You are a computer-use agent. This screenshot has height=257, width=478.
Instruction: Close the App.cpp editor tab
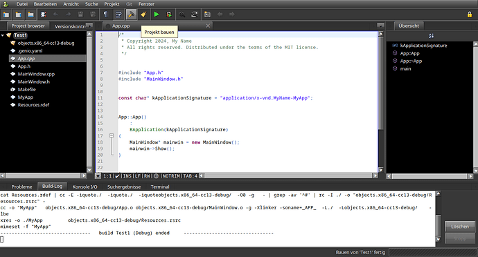click(x=208, y=26)
